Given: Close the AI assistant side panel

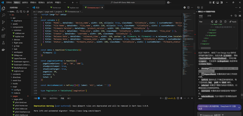Looking at the screenshot, I should [240, 7].
